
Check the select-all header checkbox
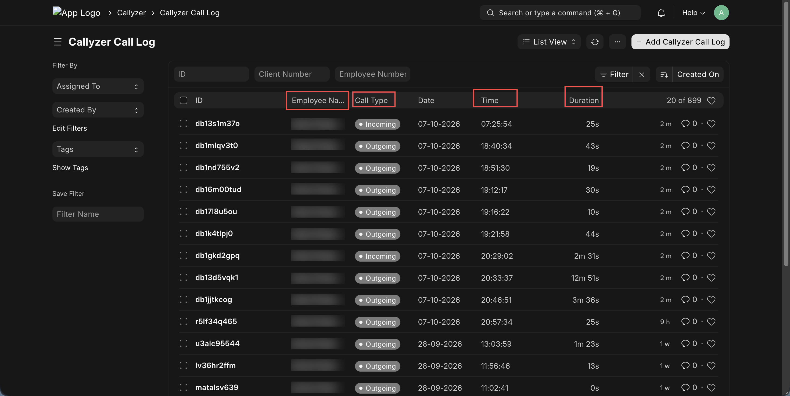coord(183,100)
